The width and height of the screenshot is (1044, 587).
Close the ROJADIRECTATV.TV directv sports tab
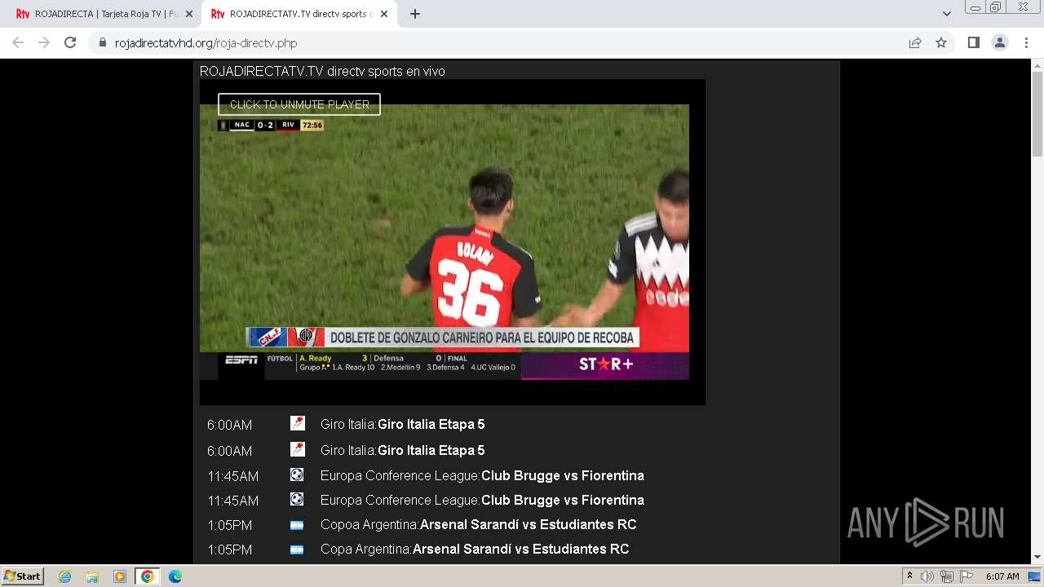384,14
